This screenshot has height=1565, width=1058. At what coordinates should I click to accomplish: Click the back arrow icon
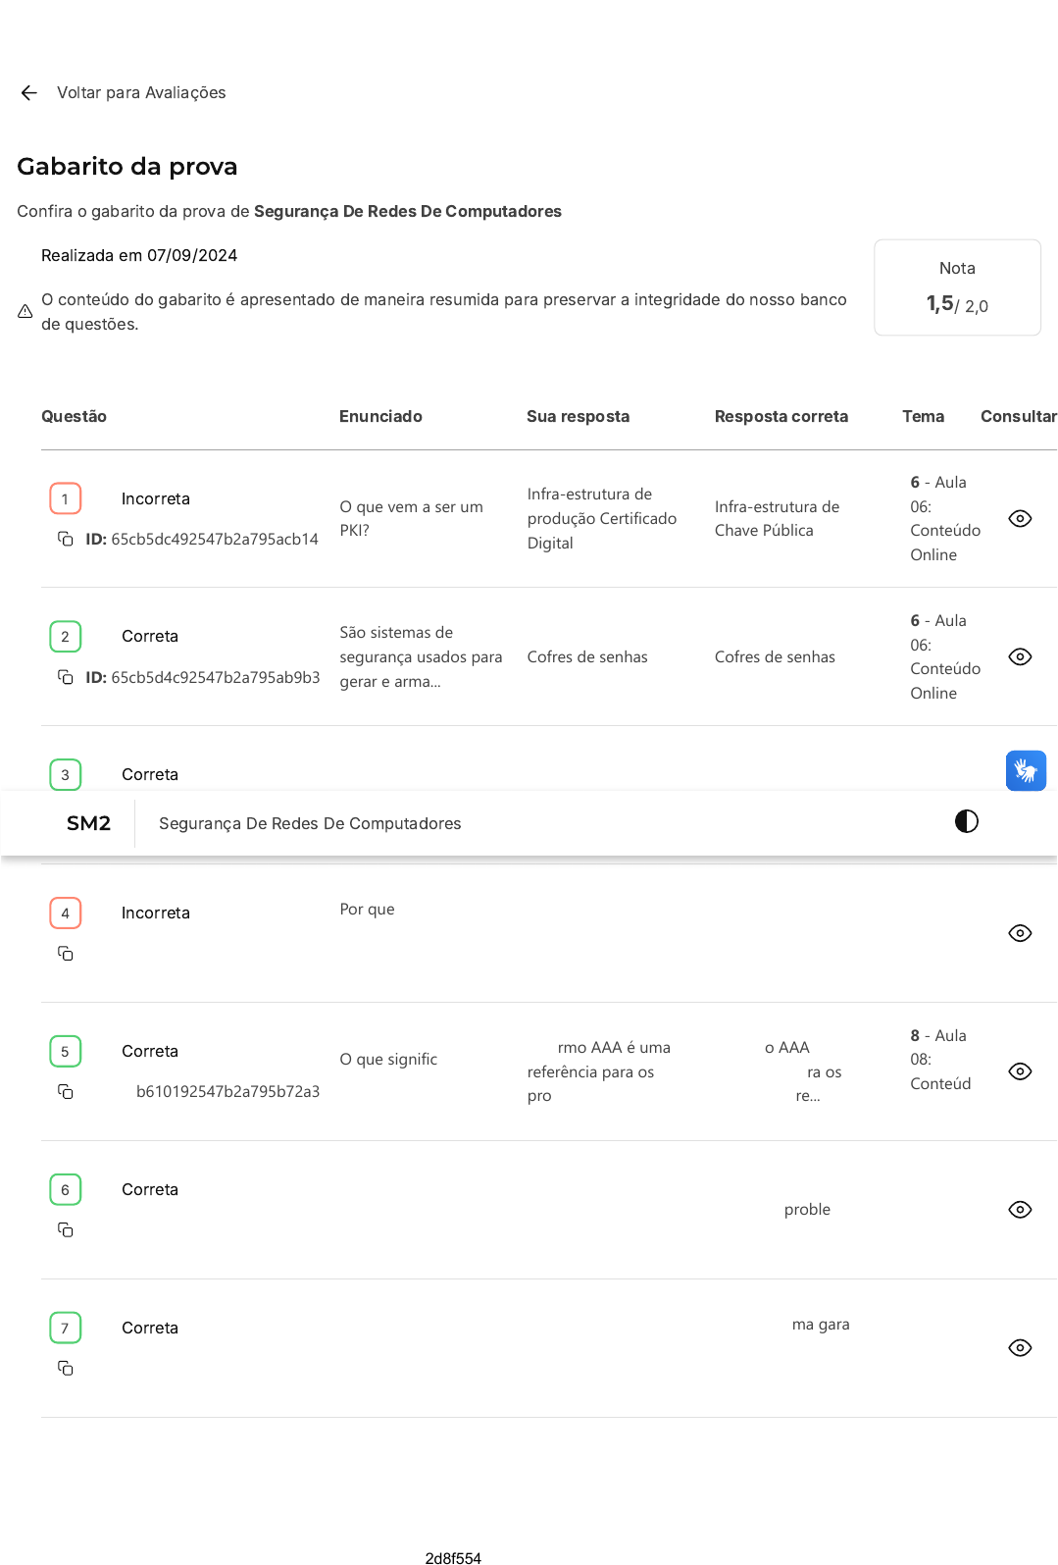(28, 92)
